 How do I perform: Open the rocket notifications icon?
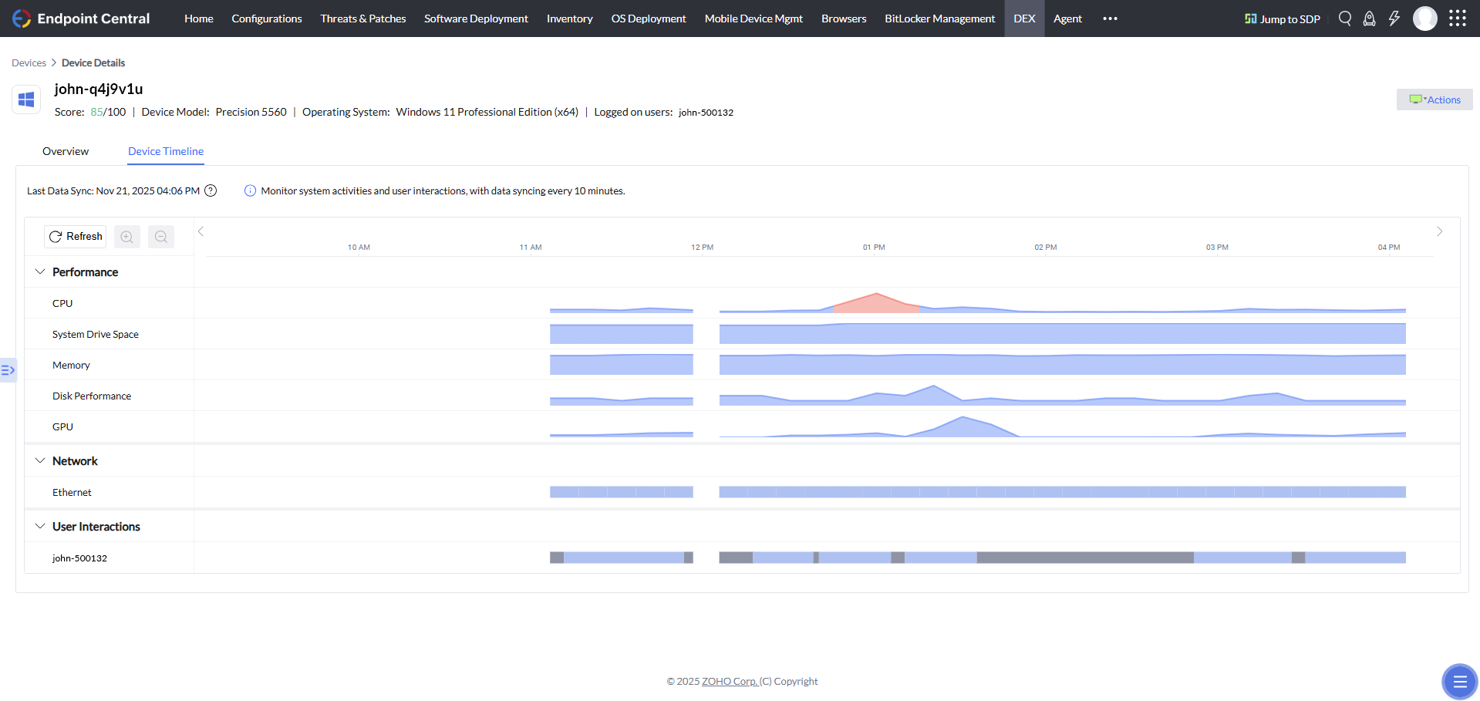(1370, 19)
